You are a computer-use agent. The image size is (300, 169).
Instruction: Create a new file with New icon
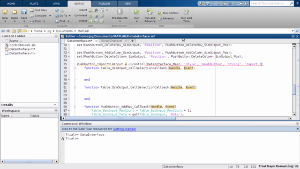(x=5, y=12)
